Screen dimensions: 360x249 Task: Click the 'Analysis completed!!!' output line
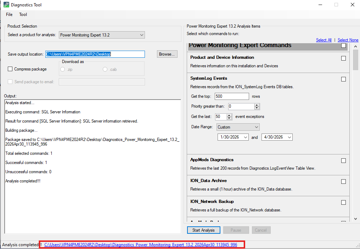(23, 181)
